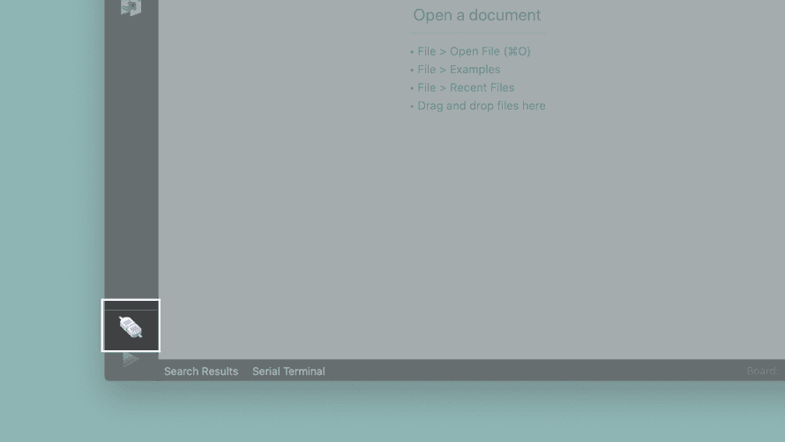785x442 pixels.
Task: Click the dotted divider under the heading
Action: click(x=476, y=34)
